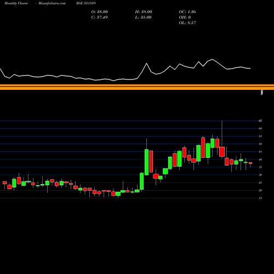Click the 20 price axis label

(x=260, y=190)
